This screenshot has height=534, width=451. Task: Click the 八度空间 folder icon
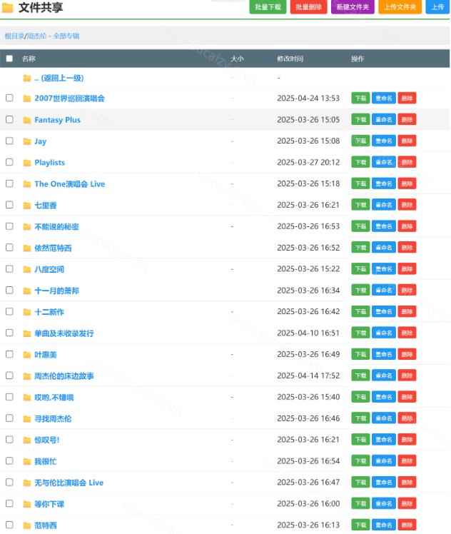[x=27, y=269]
